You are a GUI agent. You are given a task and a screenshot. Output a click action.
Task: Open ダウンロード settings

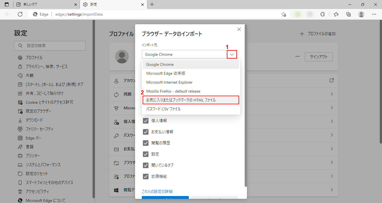(x=30, y=120)
